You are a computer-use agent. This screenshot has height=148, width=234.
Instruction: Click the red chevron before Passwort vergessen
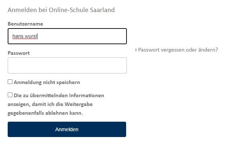click(x=136, y=50)
